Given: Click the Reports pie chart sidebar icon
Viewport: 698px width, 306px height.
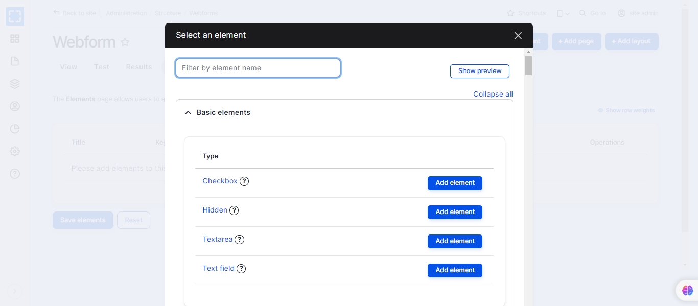Looking at the screenshot, I should click(15, 129).
